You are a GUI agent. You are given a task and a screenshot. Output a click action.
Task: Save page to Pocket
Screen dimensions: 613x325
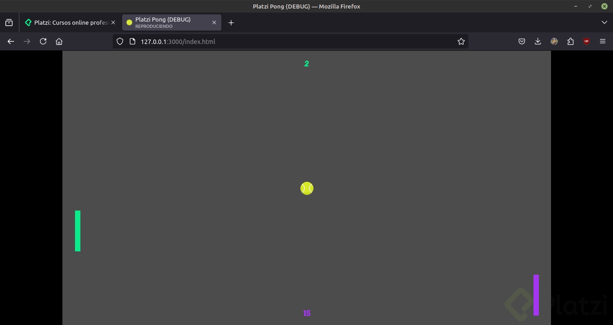(522, 41)
